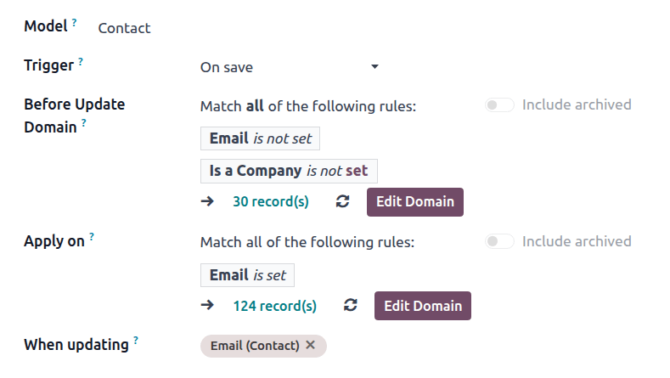
Task: Show help tooltip for When updating
Action: (136, 341)
